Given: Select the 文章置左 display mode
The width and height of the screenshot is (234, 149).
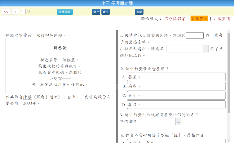Looking at the screenshot, I should (199, 19).
